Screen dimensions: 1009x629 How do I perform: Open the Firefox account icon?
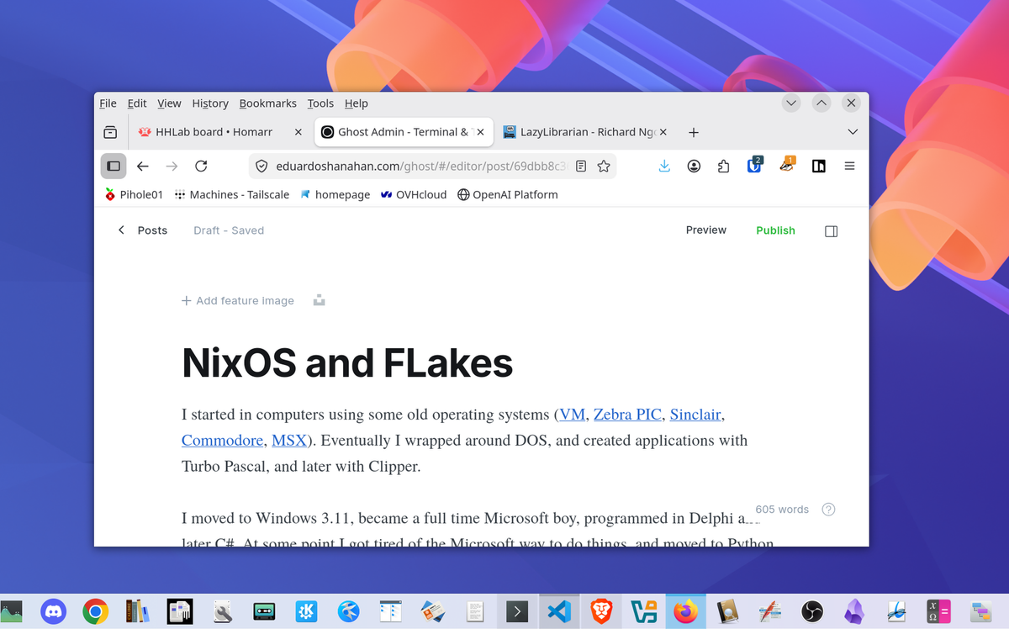tap(694, 166)
